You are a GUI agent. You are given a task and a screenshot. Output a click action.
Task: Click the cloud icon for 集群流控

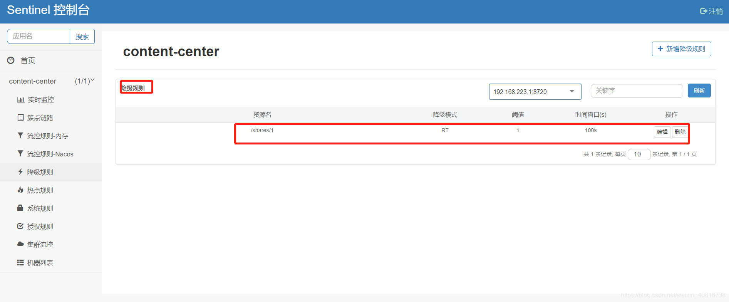click(x=20, y=244)
